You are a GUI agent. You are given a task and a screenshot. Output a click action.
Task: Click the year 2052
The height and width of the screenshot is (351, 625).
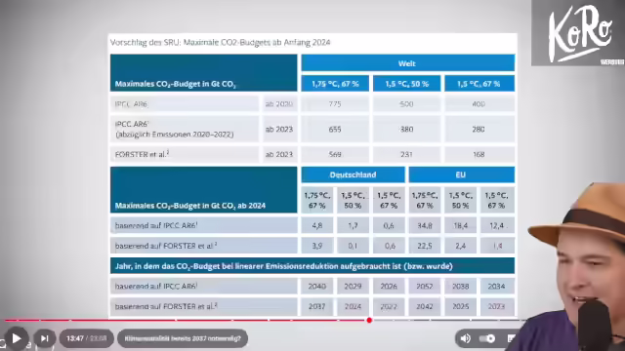pos(425,286)
